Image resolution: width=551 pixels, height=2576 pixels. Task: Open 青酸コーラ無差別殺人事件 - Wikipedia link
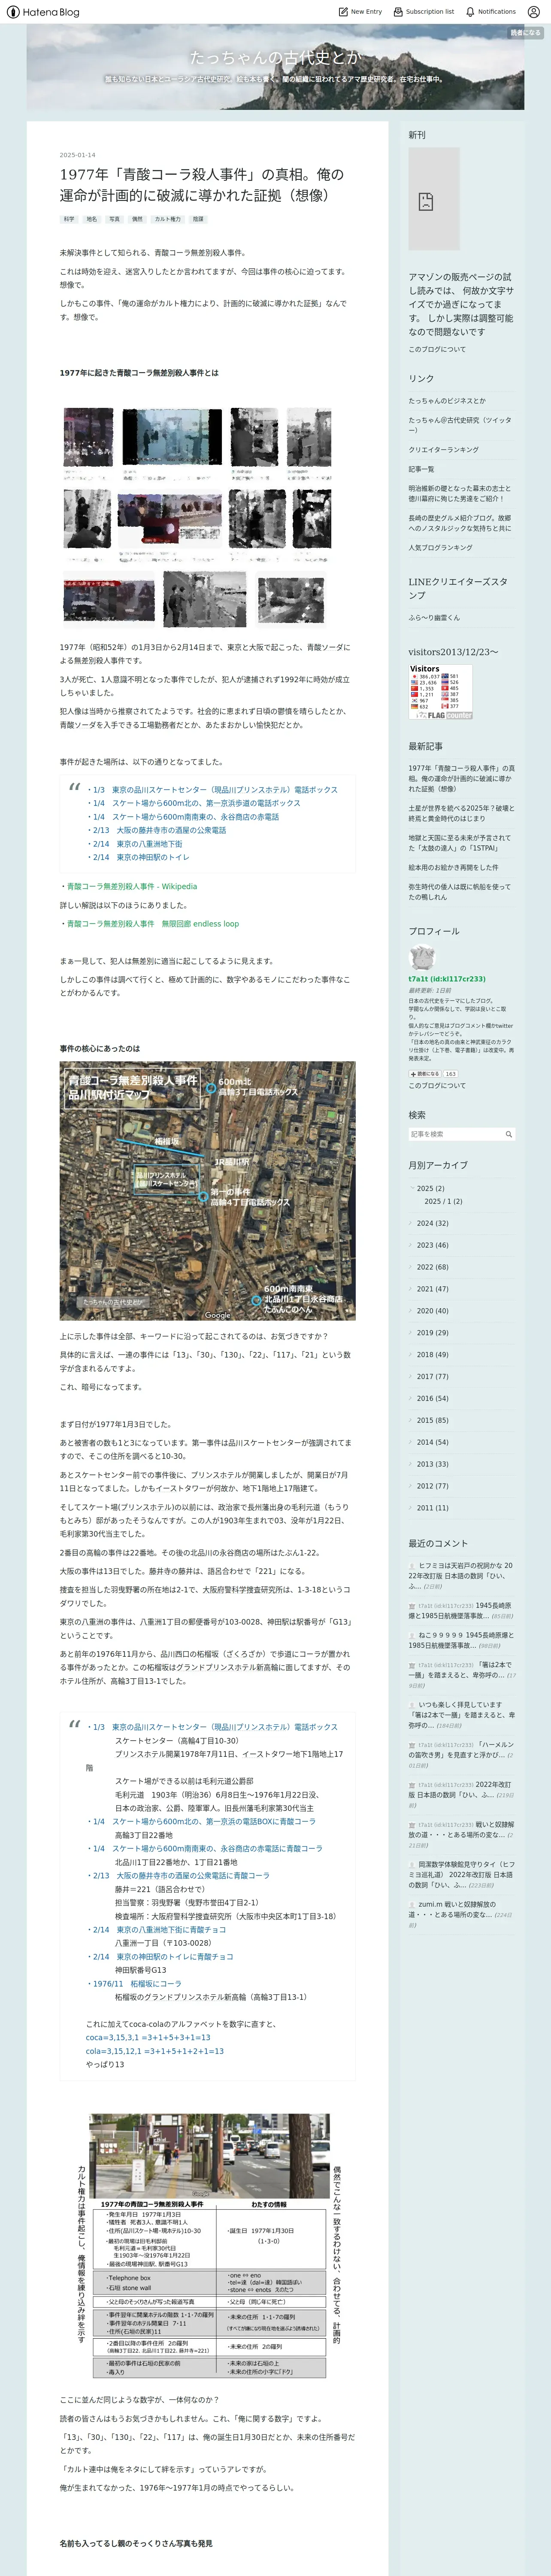pos(132,886)
